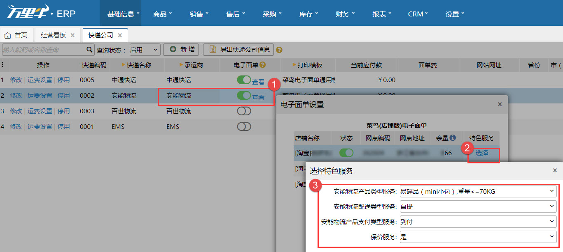This screenshot has height=252, width=563.
Task: Toggle electronic waybill for 安能物流
Action: pyautogui.click(x=244, y=95)
